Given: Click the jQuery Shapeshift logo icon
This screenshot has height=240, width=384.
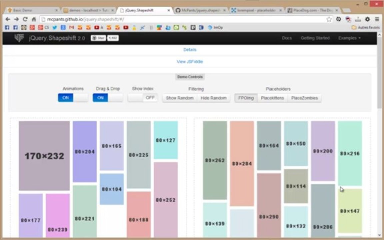Looking at the screenshot, I should pyautogui.click(x=19, y=38).
